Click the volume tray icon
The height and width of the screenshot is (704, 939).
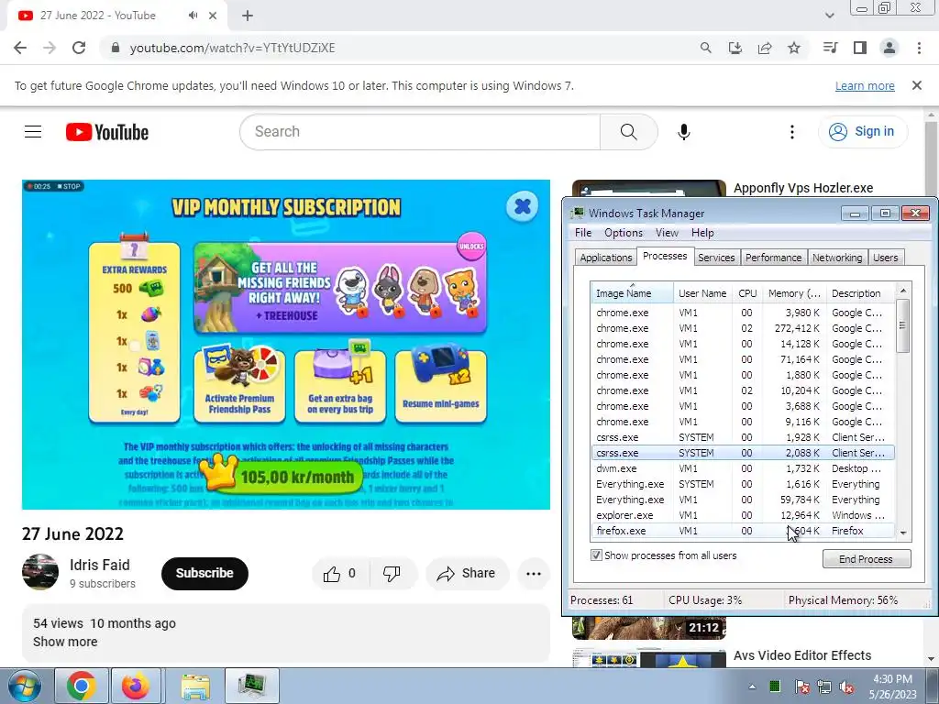click(x=846, y=687)
